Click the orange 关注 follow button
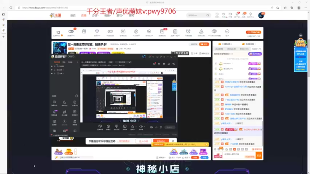The width and height of the screenshot is (310, 174). [x=204, y=44]
